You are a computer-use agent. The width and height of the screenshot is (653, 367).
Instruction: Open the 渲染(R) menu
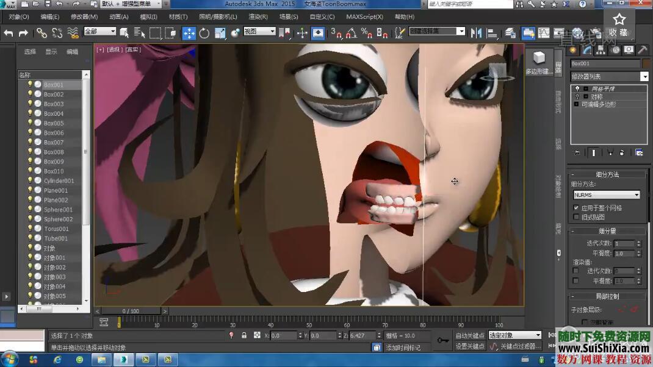coord(258,17)
